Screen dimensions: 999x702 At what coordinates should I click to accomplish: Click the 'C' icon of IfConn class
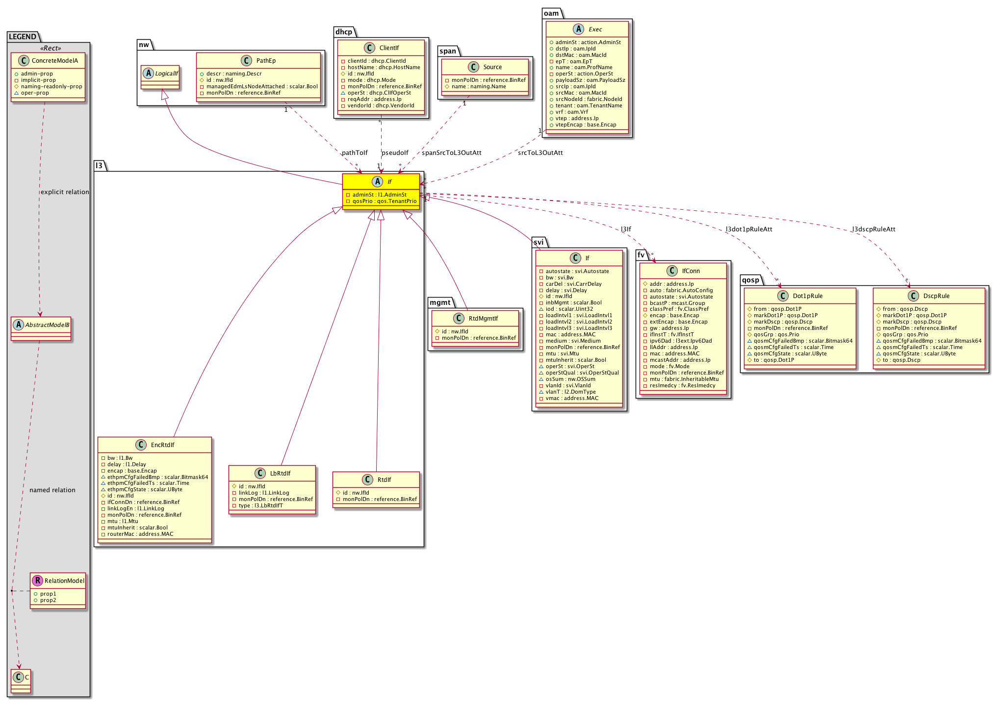tap(672, 271)
